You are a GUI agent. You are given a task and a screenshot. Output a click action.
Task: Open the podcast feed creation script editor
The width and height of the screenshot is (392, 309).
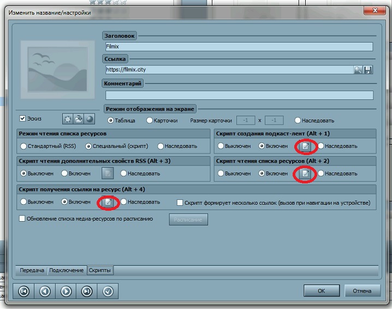pos(306,146)
